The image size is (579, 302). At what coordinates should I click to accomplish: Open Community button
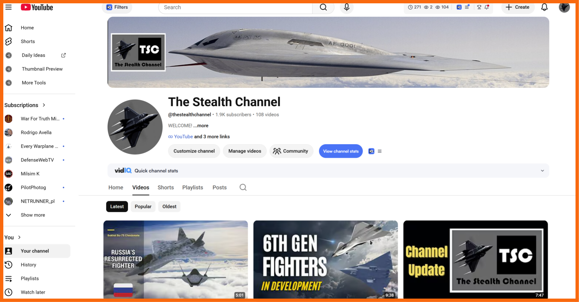tap(291, 151)
